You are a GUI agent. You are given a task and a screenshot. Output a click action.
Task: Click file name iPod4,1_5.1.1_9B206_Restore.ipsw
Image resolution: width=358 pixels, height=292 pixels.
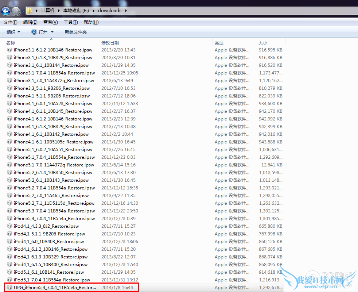[x=49, y=234]
